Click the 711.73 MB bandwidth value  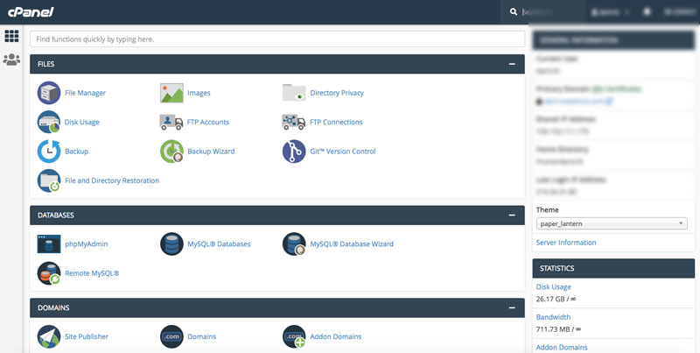click(558, 329)
